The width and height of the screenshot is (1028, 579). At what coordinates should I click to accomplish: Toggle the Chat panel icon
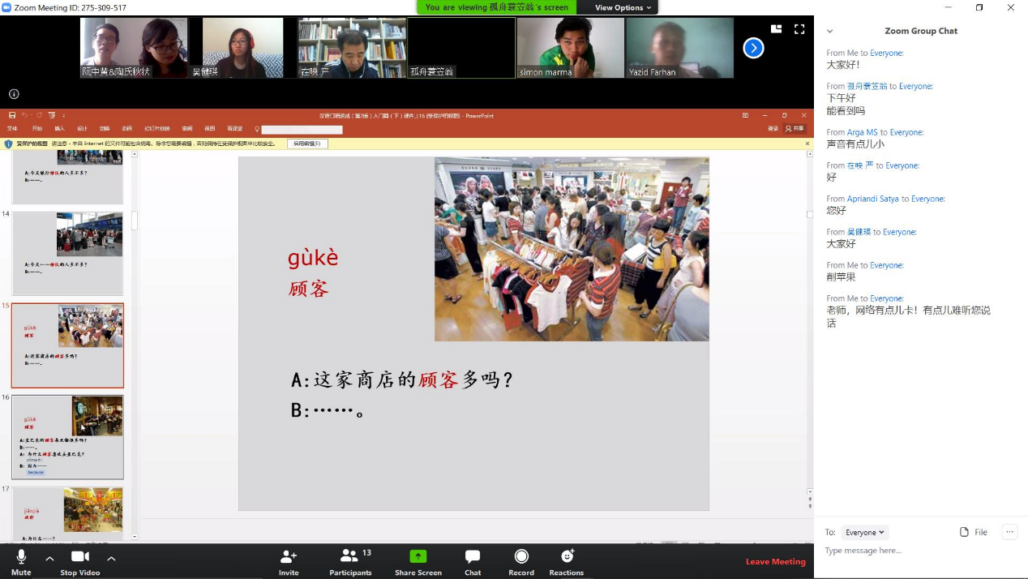[x=473, y=560]
